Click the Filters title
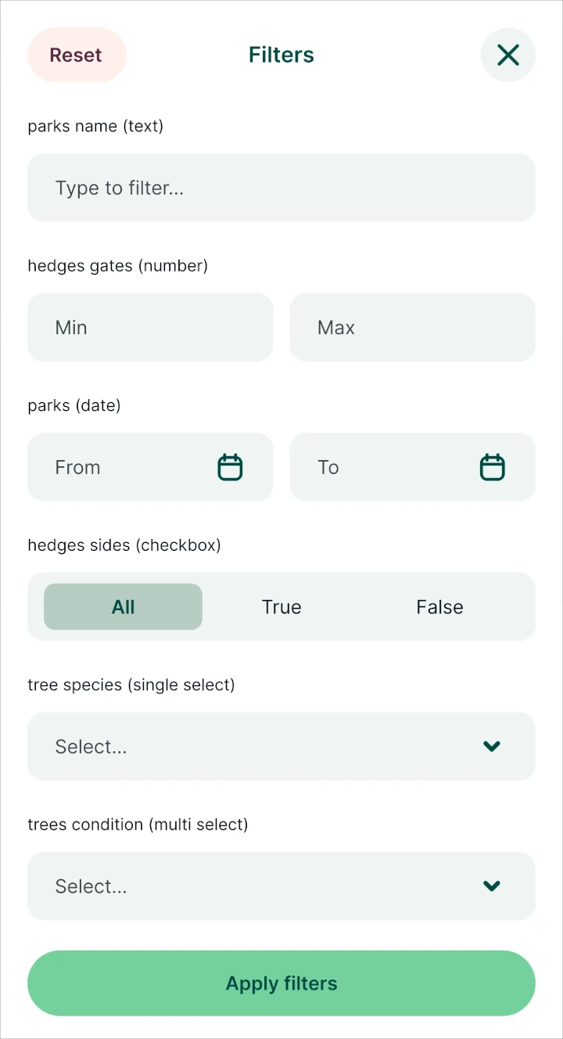Image resolution: width=563 pixels, height=1039 pixels. pos(281,55)
